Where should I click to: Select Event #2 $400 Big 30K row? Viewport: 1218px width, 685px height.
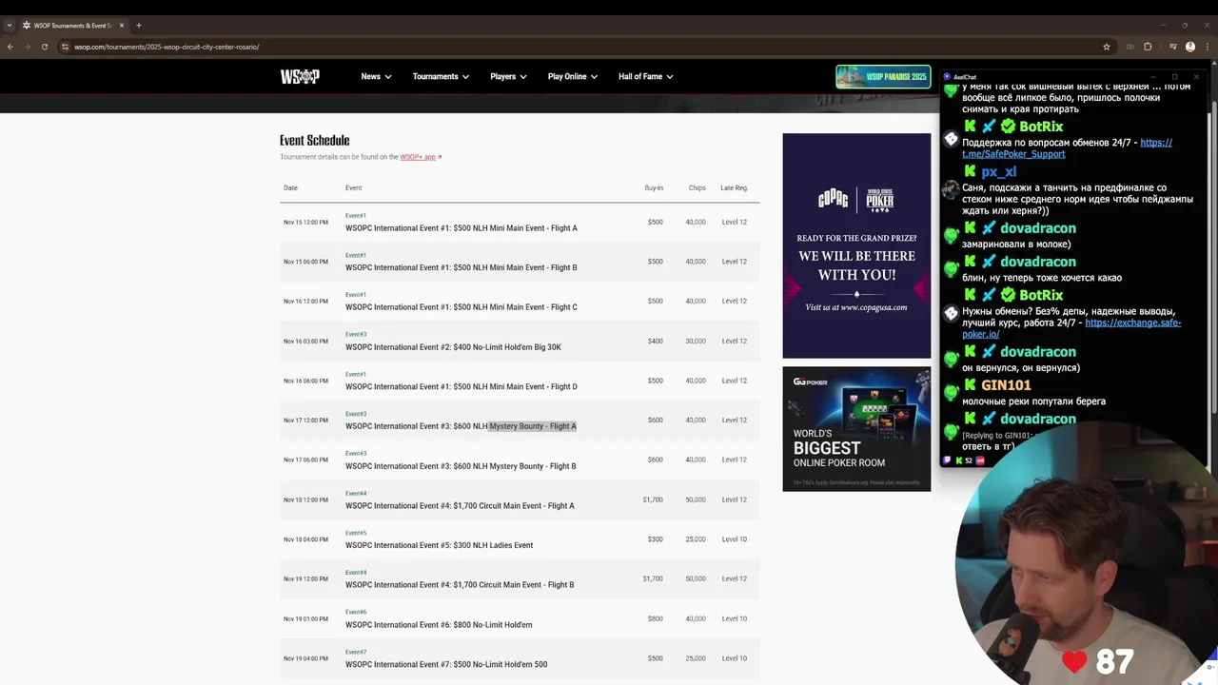pyautogui.click(x=520, y=342)
